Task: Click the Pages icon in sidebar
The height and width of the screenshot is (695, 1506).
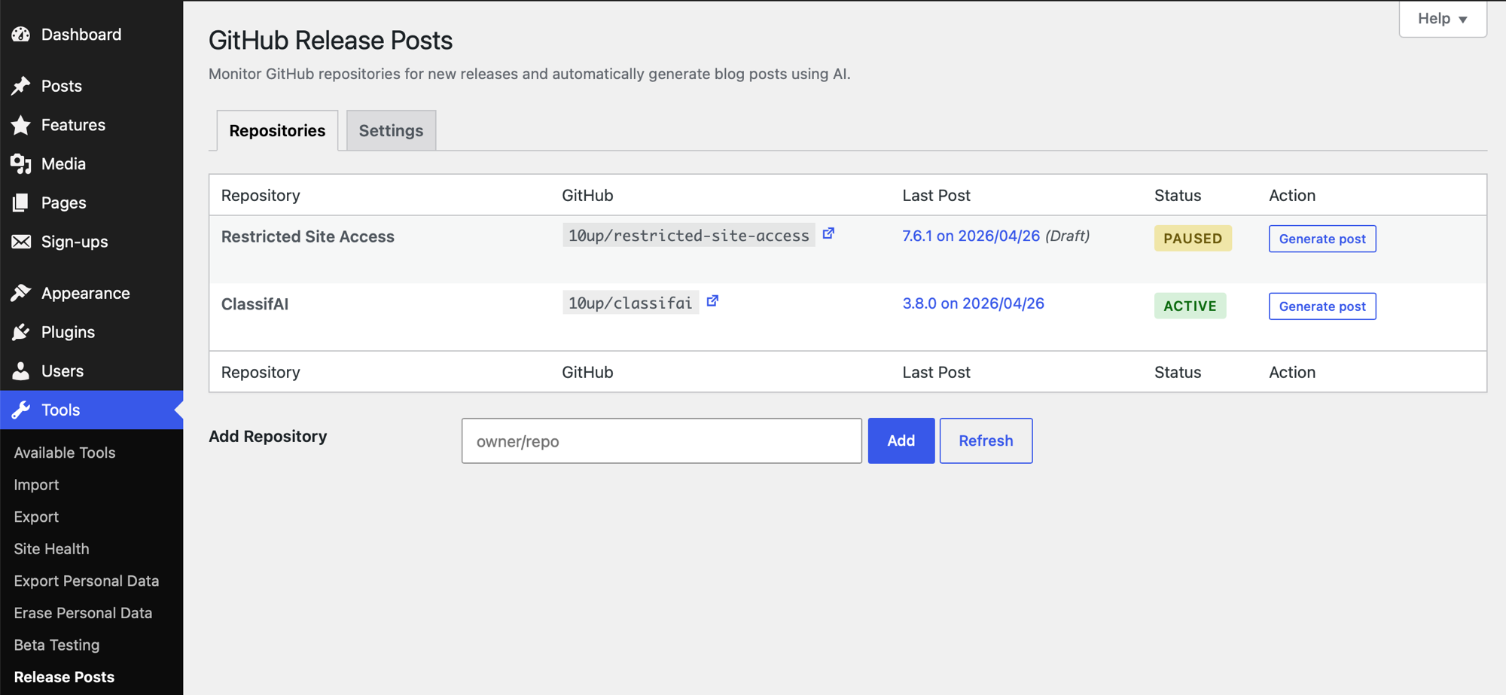Action: pyautogui.click(x=21, y=203)
